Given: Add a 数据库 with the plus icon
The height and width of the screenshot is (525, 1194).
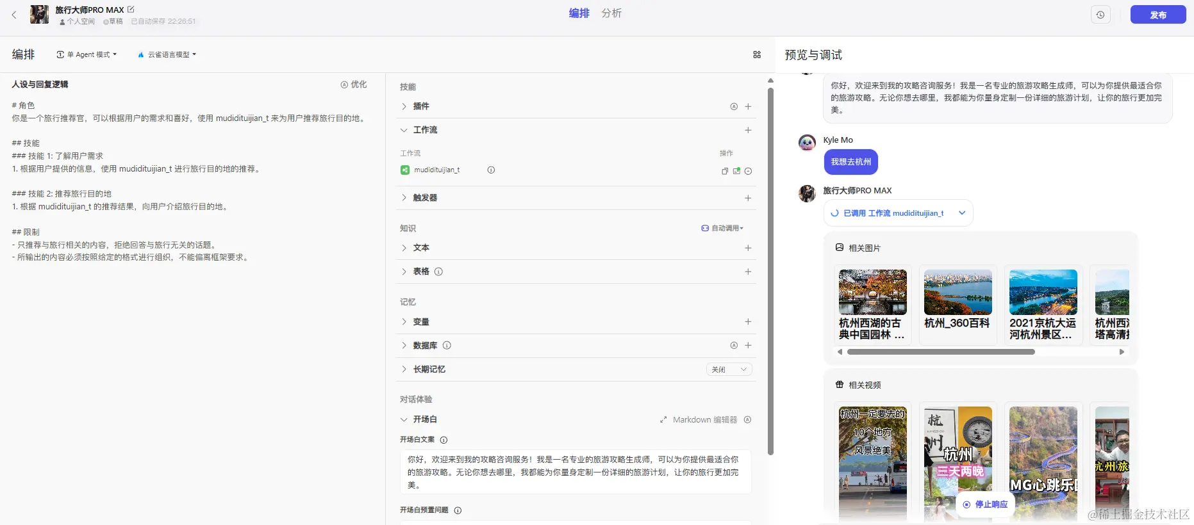Looking at the screenshot, I should coord(748,345).
